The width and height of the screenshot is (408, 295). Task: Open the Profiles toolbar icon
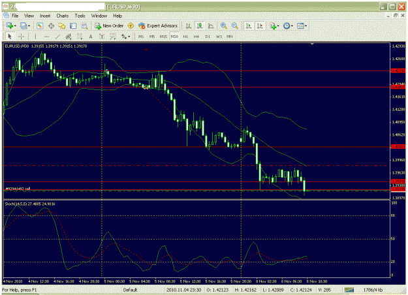pyautogui.click(x=24, y=25)
